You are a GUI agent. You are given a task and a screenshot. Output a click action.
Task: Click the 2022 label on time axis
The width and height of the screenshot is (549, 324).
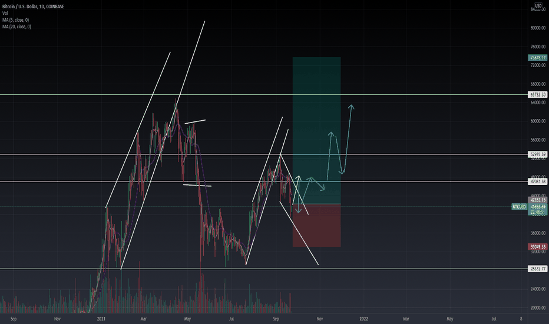tap(364, 319)
